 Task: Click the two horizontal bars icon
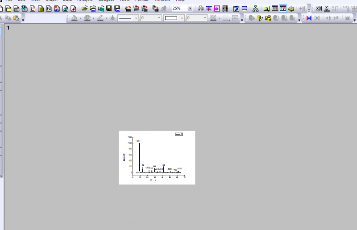244,8
